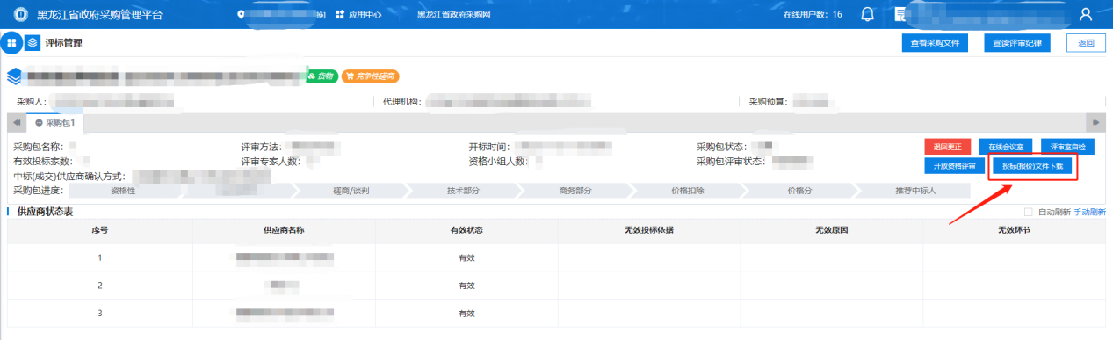Click 开放资格评审 button

954,165
